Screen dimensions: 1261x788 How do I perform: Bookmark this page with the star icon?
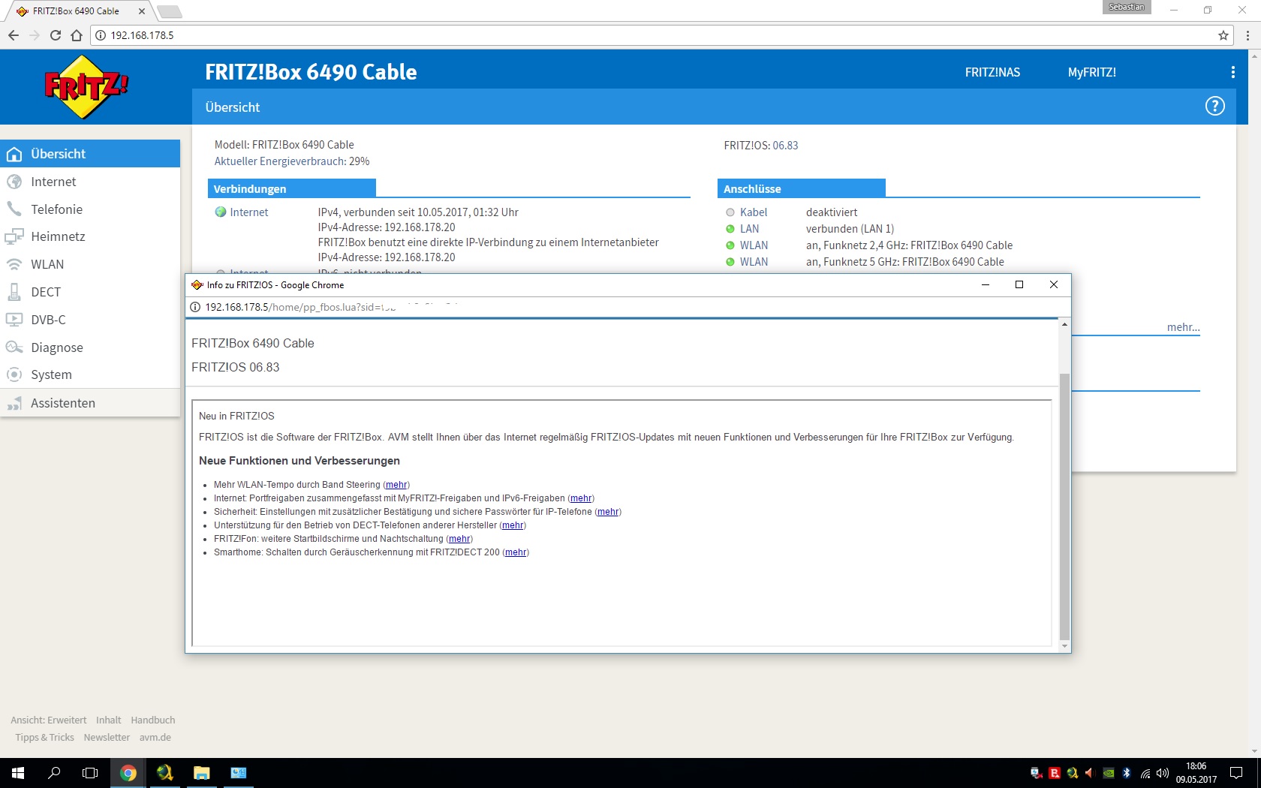point(1223,35)
